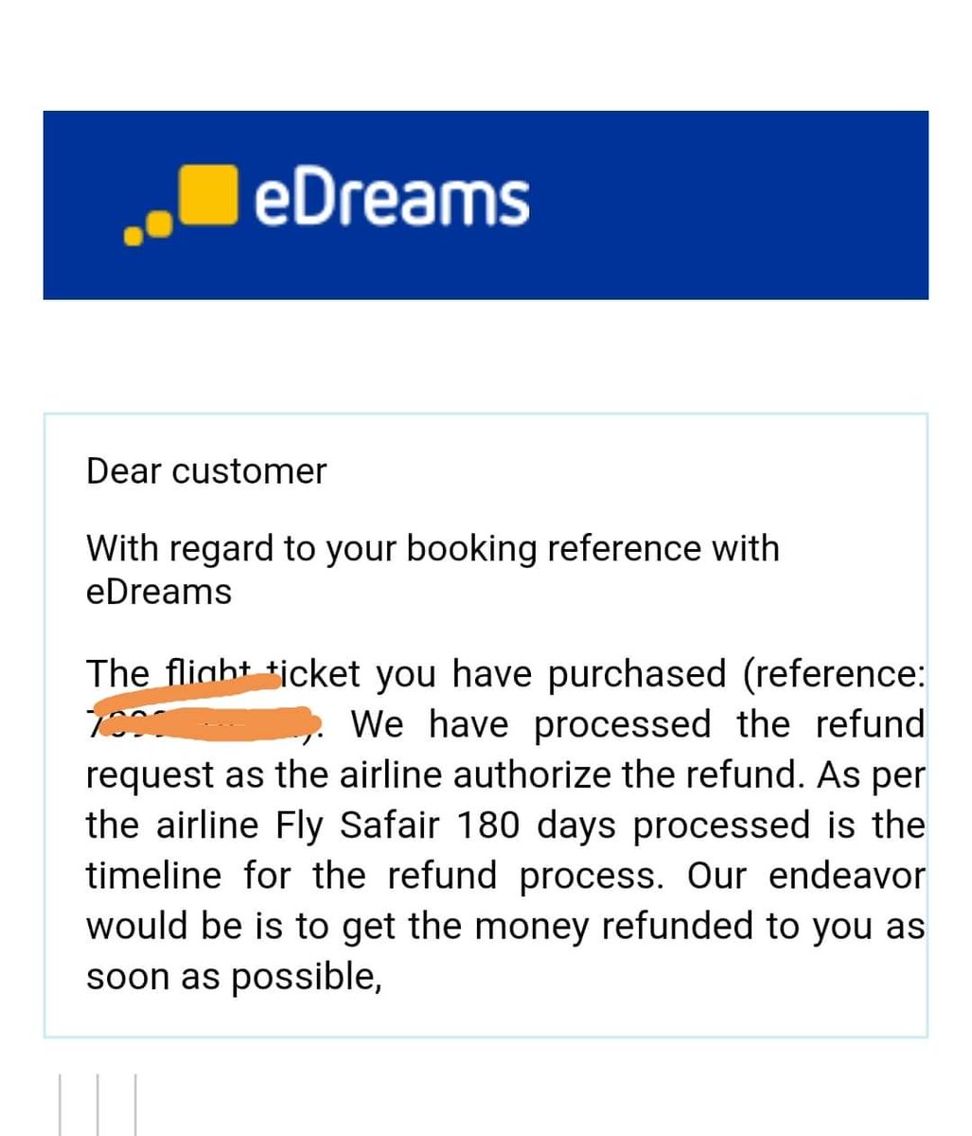972x1136 pixels.
Task: Expand the quoted text vertical bars below the message
Action: click(97, 1104)
